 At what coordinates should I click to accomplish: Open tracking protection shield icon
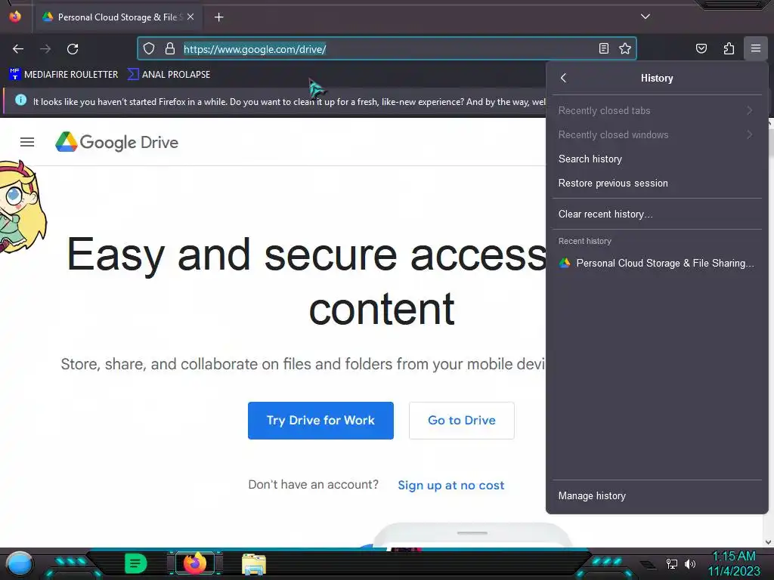point(149,48)
